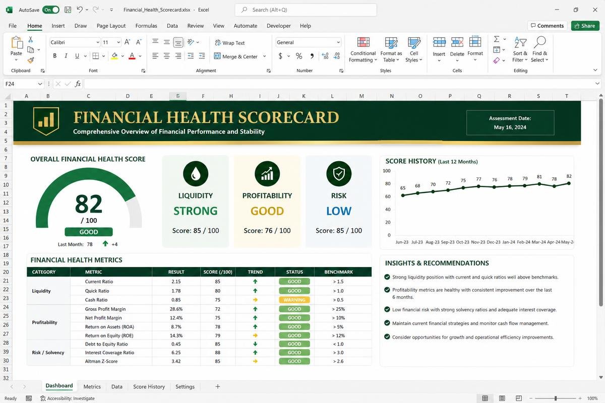605x403 pixels.
Task: Click the WARNING status cell for Cash Ratio
Action: [x=294, y=300]
